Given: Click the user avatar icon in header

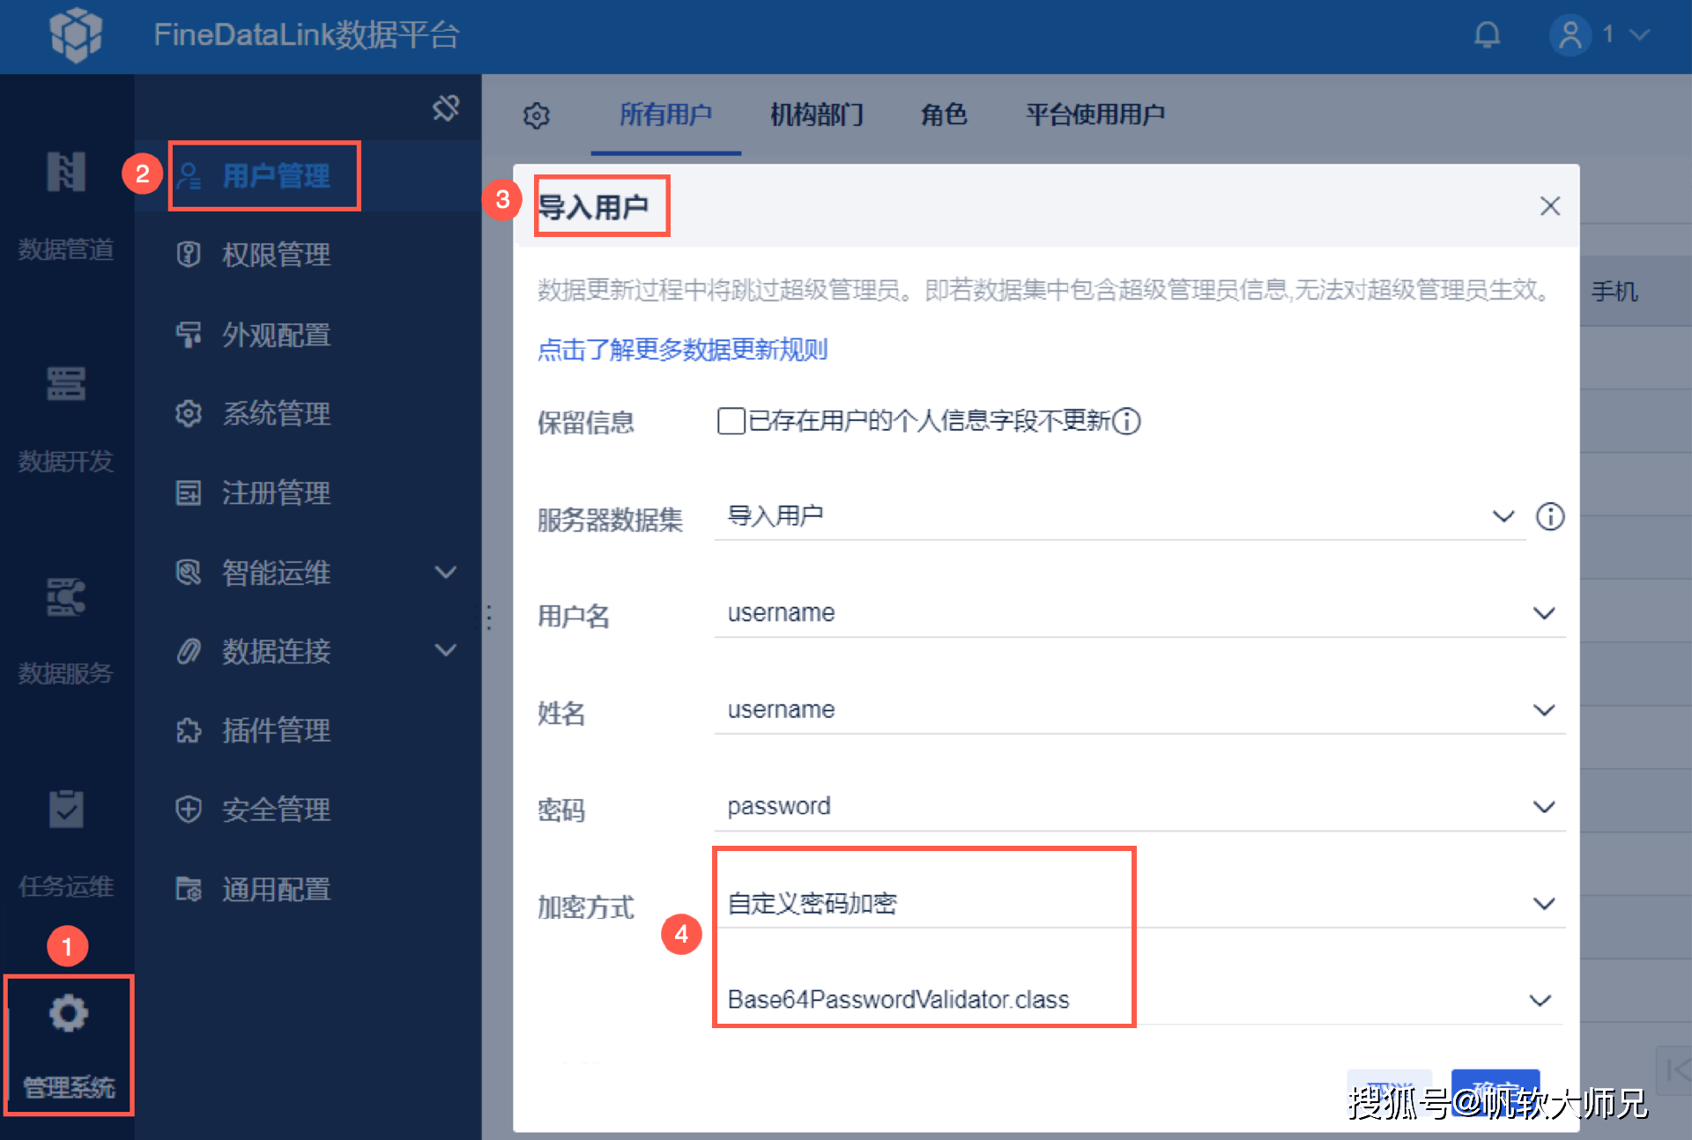Looking at the screenshot, I should tap(1570, 35).
